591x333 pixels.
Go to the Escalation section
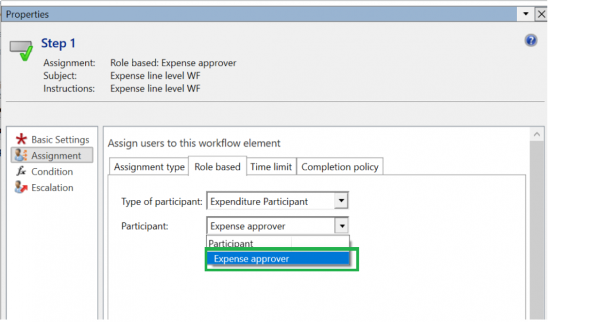click(x=52, y=187)
